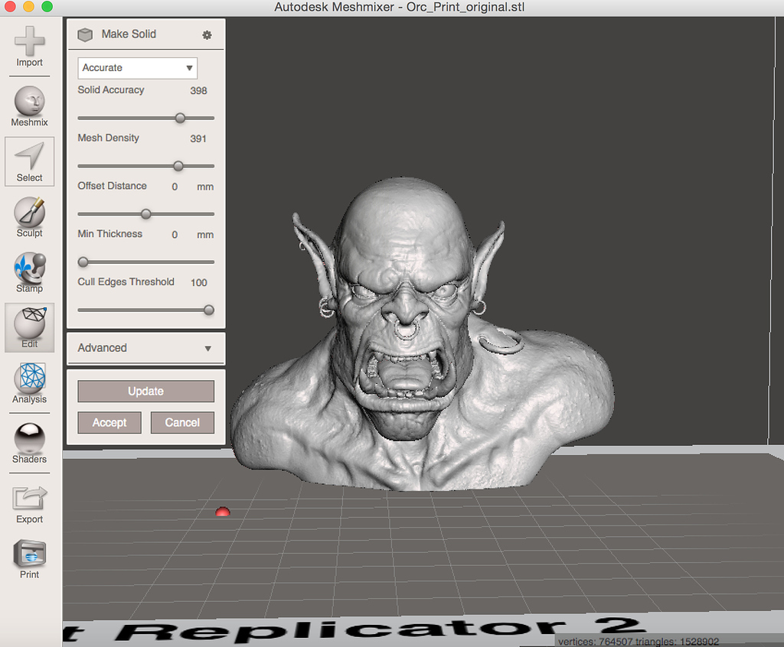Cancel the Make Solid operation
784x647 pixels.
click(x=182, y=422)
